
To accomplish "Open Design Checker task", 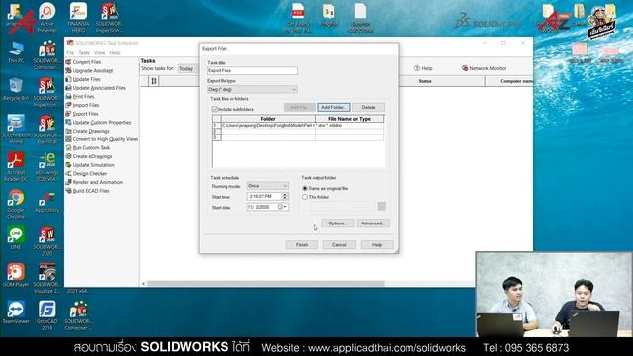I will coord(90,174).
